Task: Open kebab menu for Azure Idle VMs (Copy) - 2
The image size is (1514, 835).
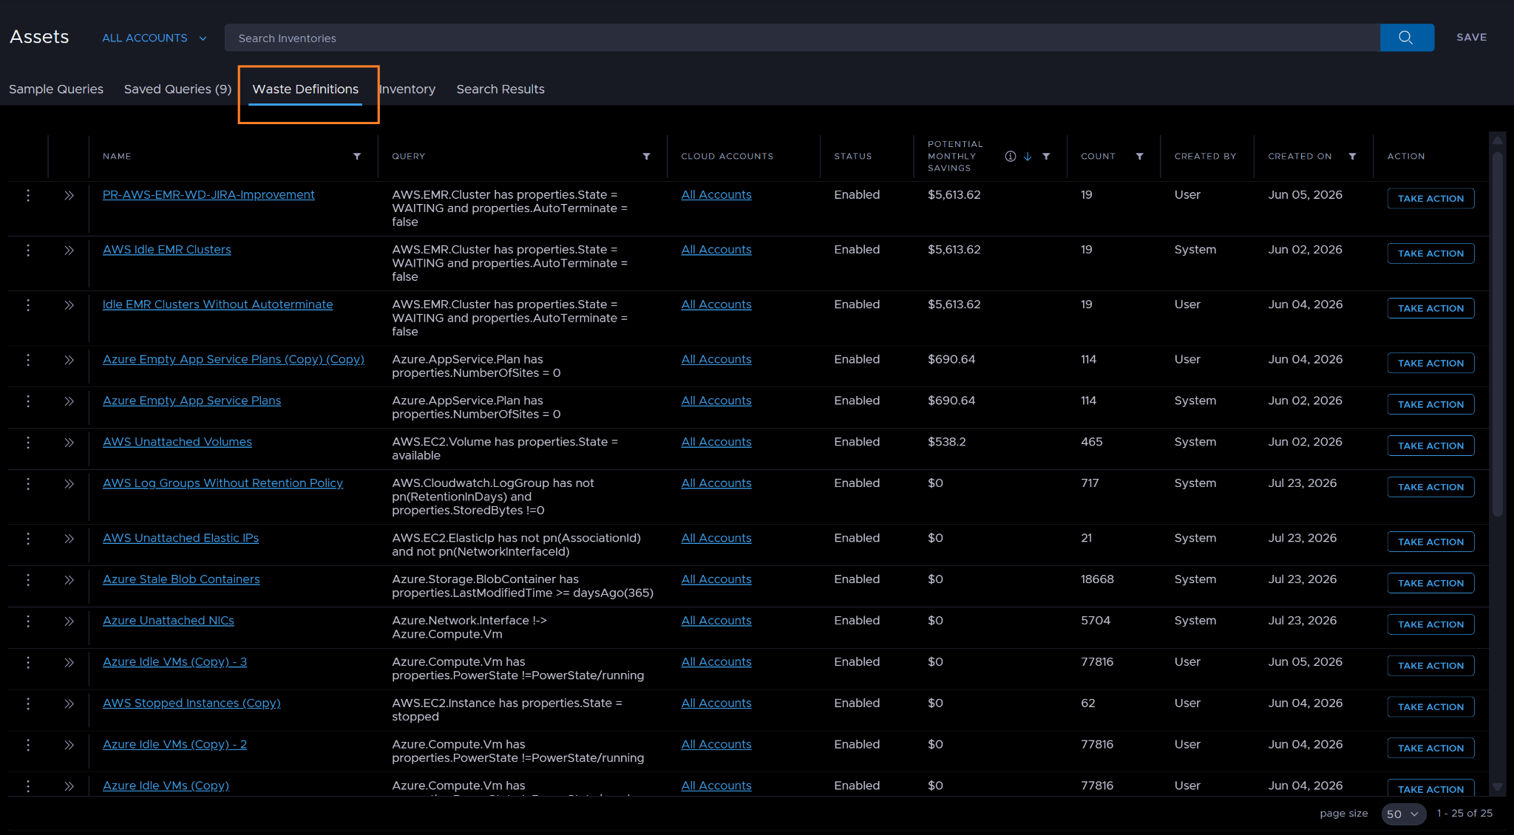Action: 28,745
